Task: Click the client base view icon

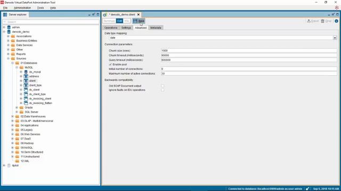Action: (x=26, y=81)
